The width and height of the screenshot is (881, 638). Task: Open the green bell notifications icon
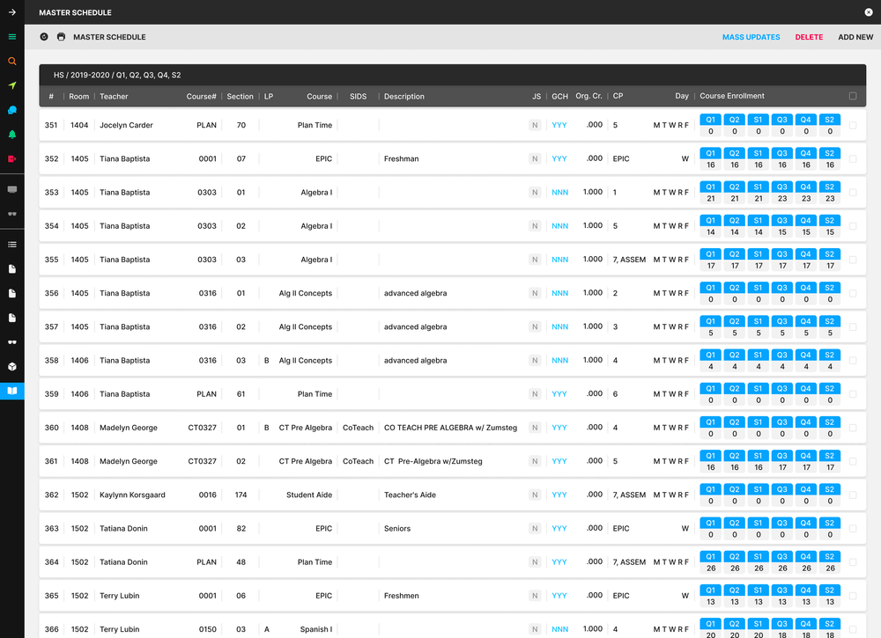12,135
